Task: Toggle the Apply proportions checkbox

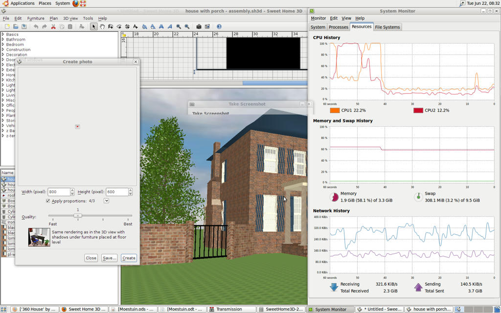Action: click(48, 201)
